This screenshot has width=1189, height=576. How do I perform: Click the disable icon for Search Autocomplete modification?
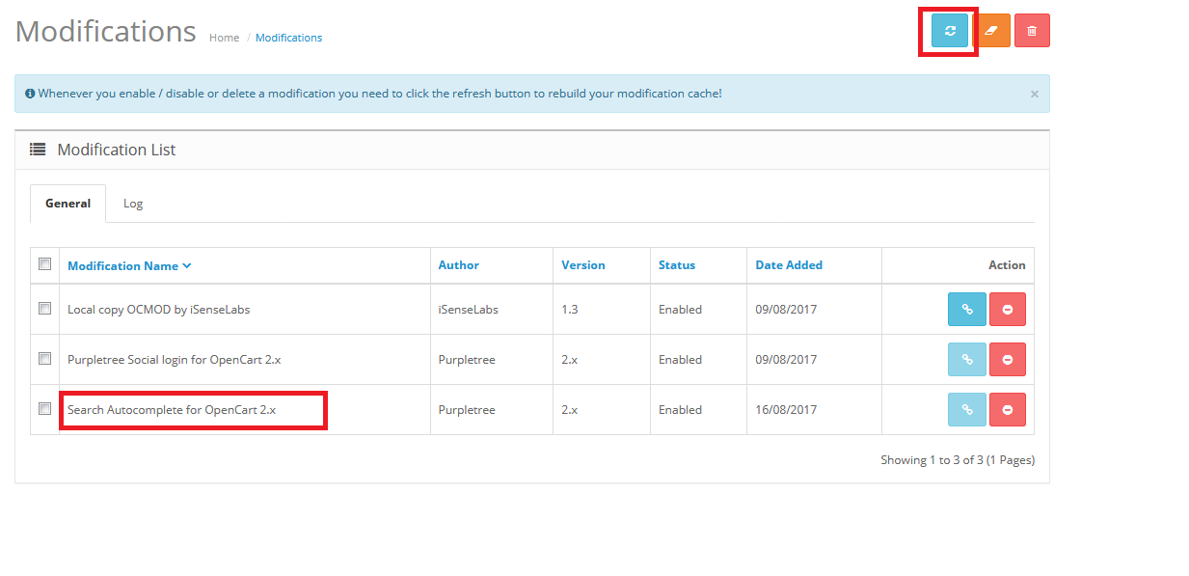tap(1008, 408)
